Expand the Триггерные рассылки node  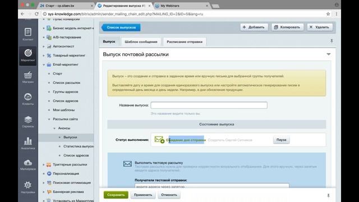[x=44, y=164]
